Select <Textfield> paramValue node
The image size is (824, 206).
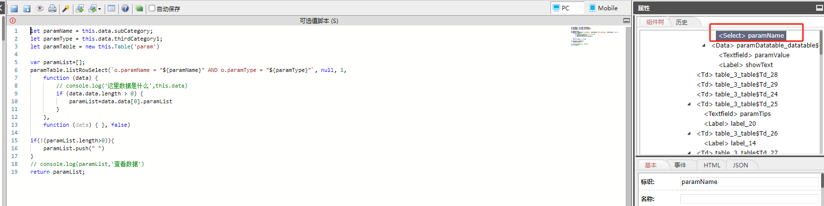click(754, 55)
